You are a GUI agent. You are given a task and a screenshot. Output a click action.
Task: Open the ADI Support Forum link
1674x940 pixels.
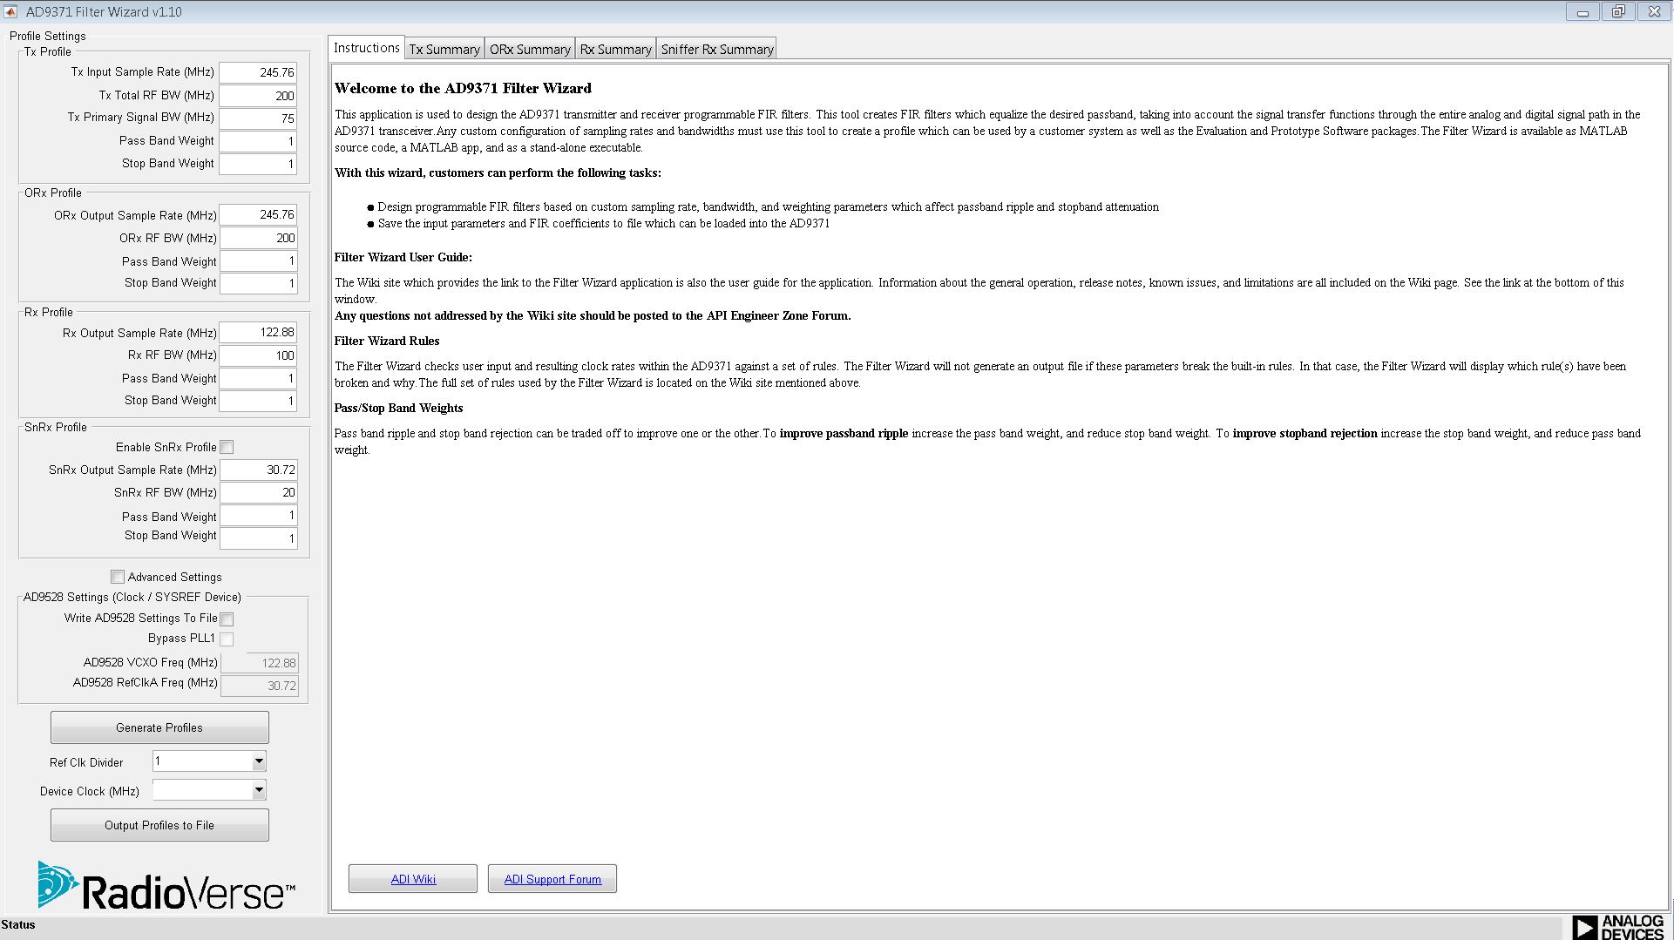(x=552, y=879)
